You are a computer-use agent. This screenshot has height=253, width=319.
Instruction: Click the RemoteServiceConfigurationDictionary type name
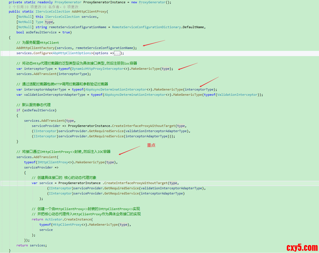click(x=147, y=27)
